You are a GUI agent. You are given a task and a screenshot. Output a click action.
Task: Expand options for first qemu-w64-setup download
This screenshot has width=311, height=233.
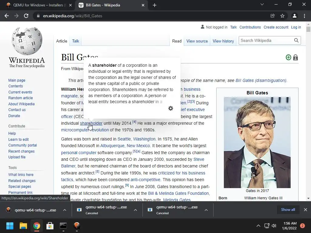click(65, 210)
